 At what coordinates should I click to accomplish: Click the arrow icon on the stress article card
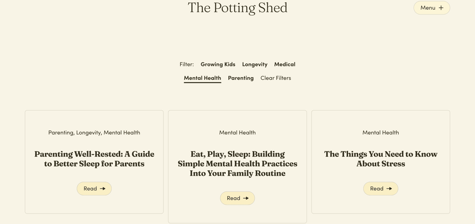click(389, 189)
